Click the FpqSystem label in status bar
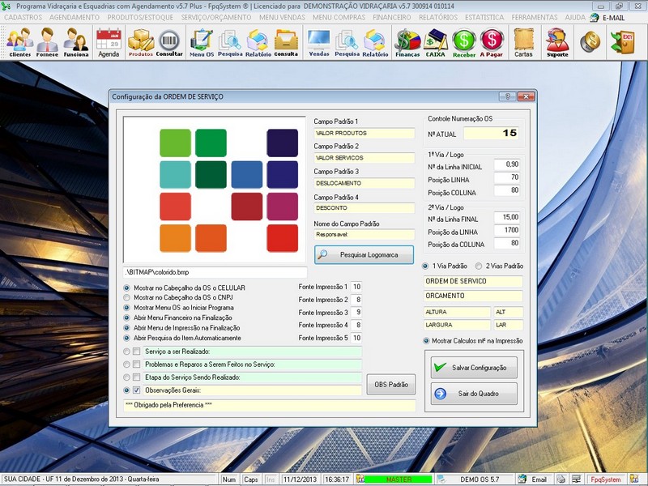 [605, 480]
